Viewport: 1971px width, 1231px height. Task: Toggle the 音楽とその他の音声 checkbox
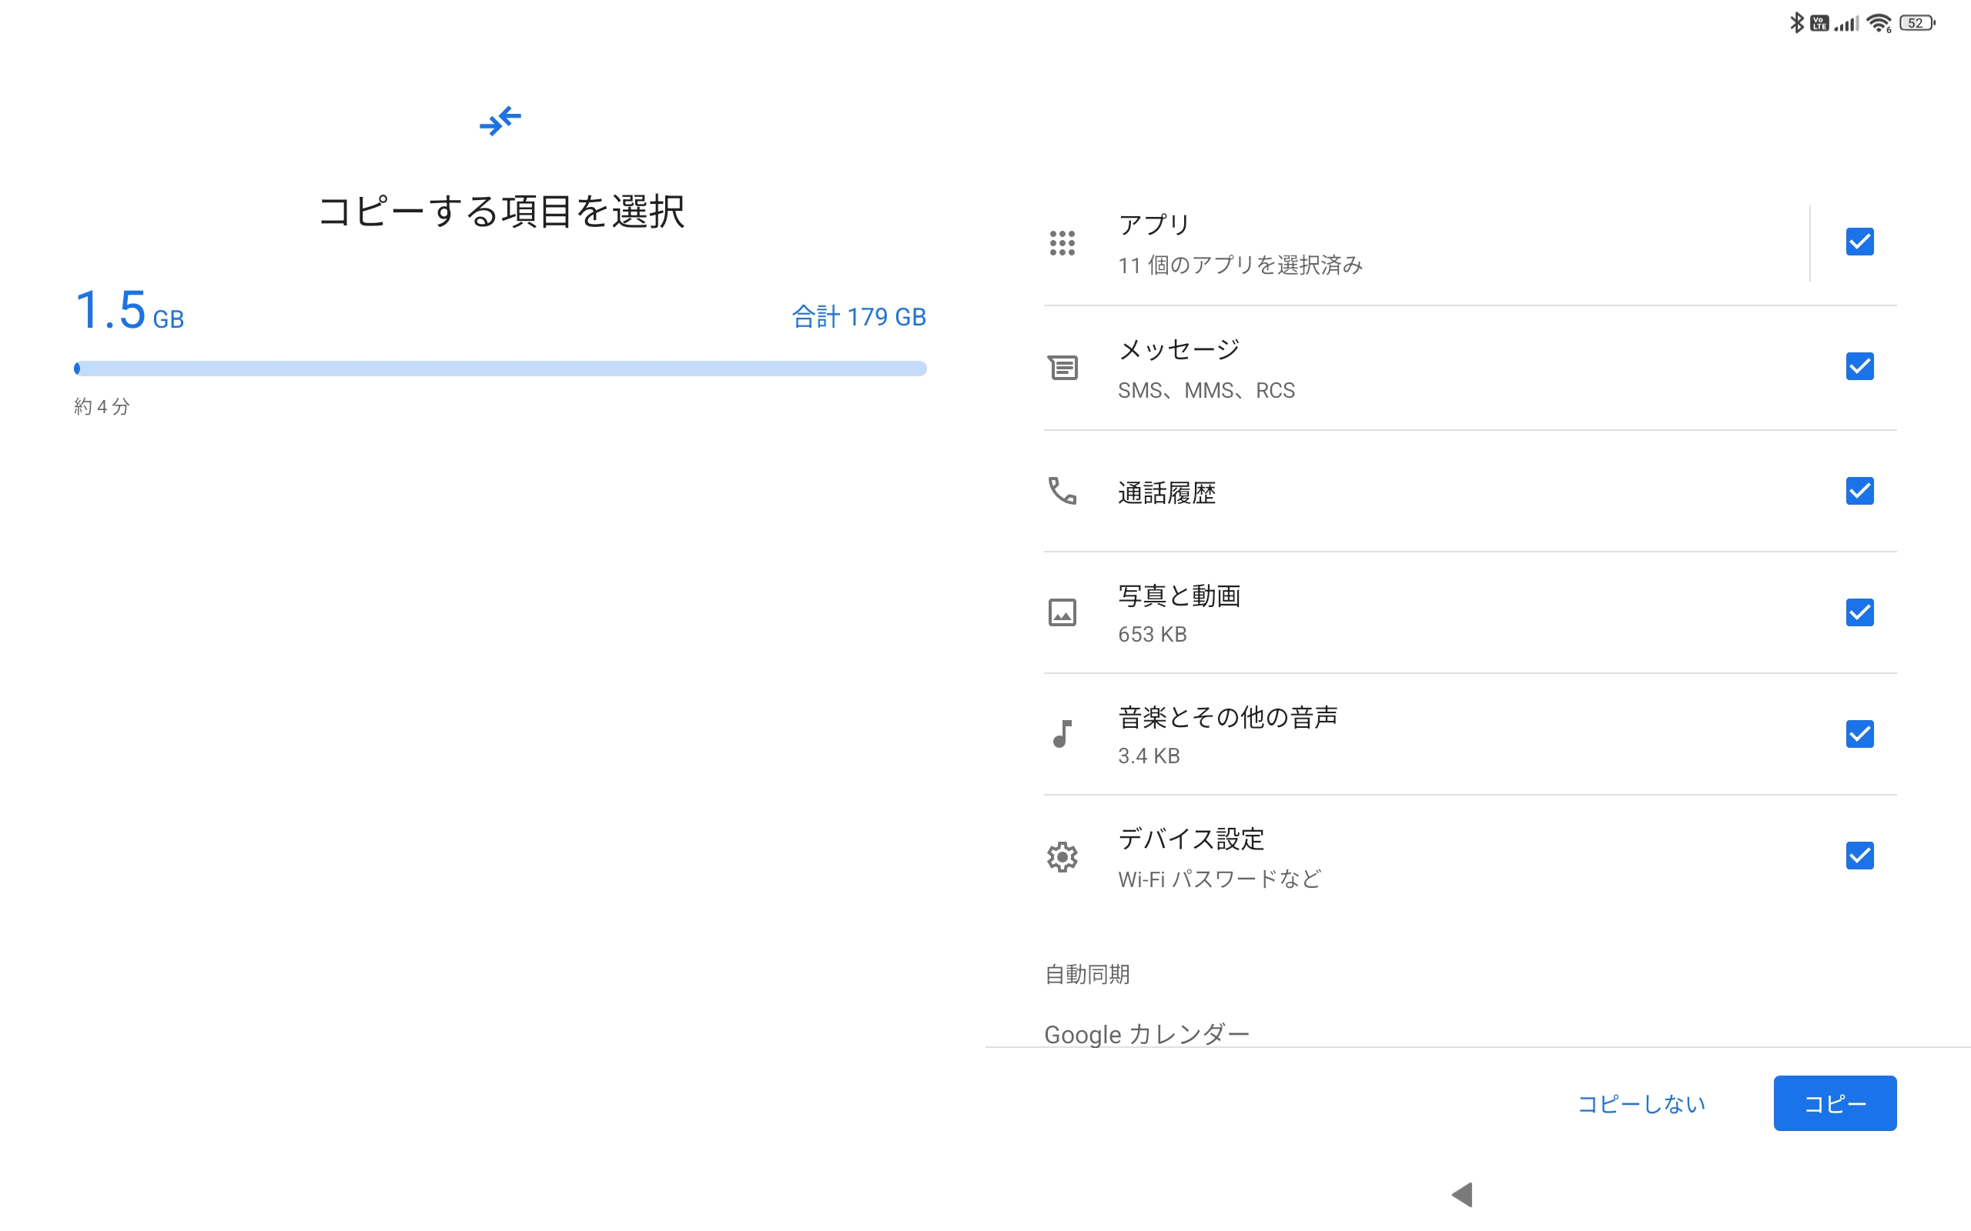click(x=1859, y=733)
